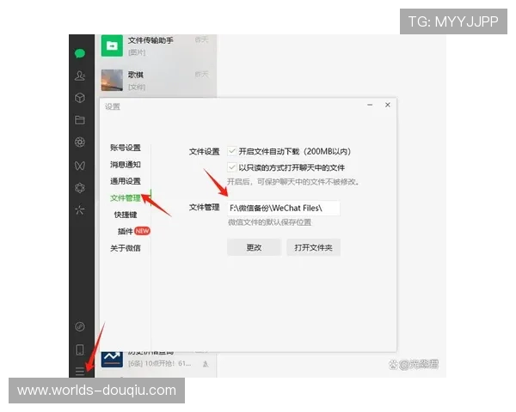Toggle 以只读的方式打开聊天中的文件 checkbox
The width and height of the screenshot is (516, 412).
pyautogui.click(x=231, y=167)
